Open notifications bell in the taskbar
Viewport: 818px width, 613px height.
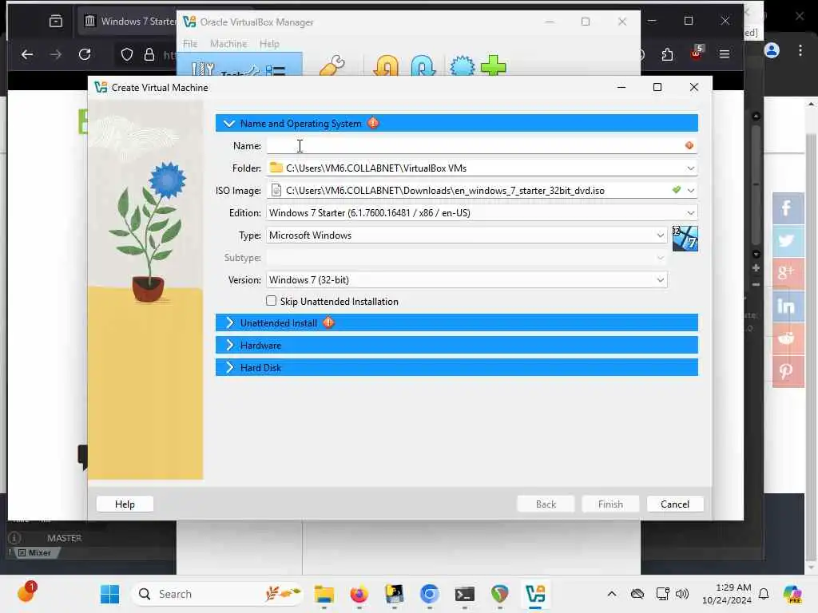tap(763, 594)
